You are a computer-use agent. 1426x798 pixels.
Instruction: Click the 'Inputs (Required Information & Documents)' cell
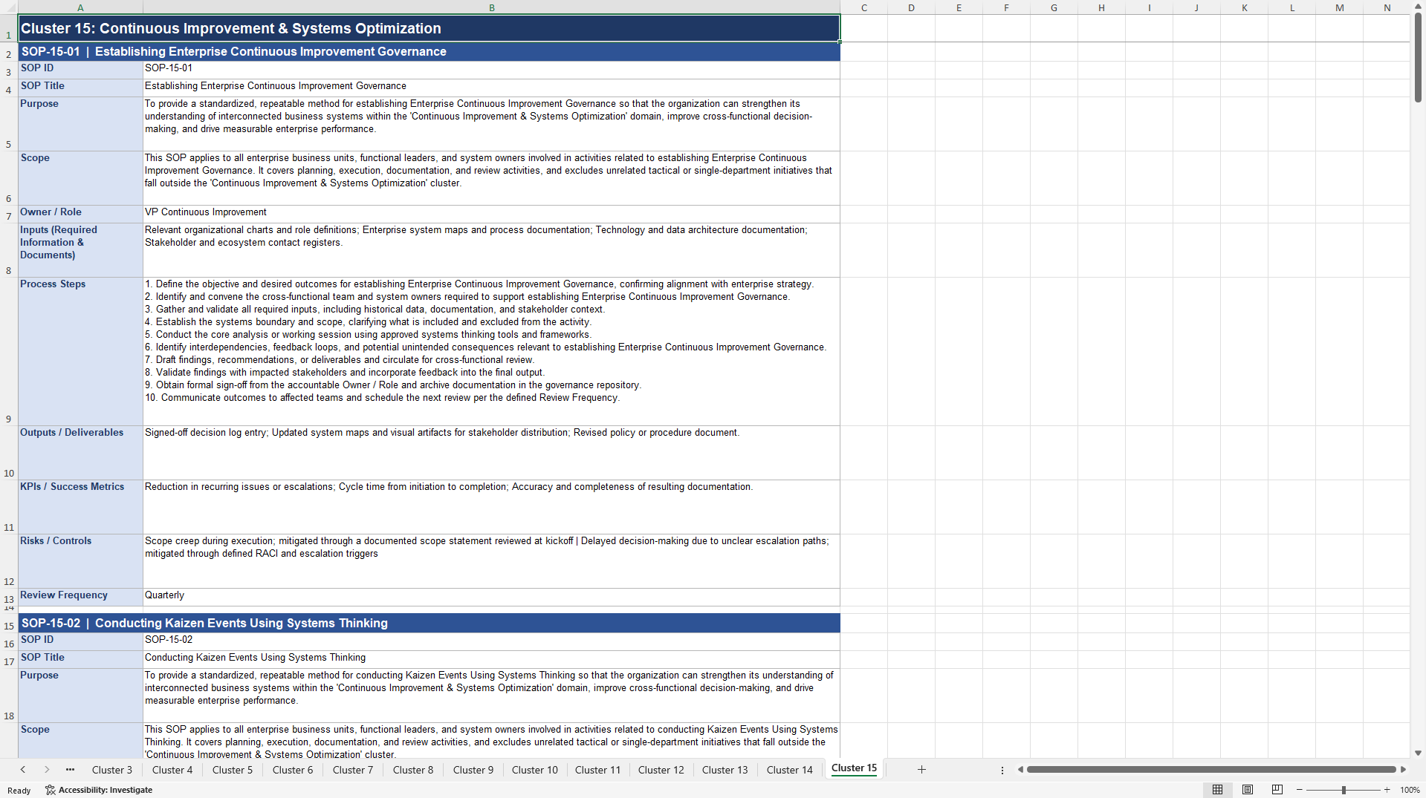click(x=80, y=250)
